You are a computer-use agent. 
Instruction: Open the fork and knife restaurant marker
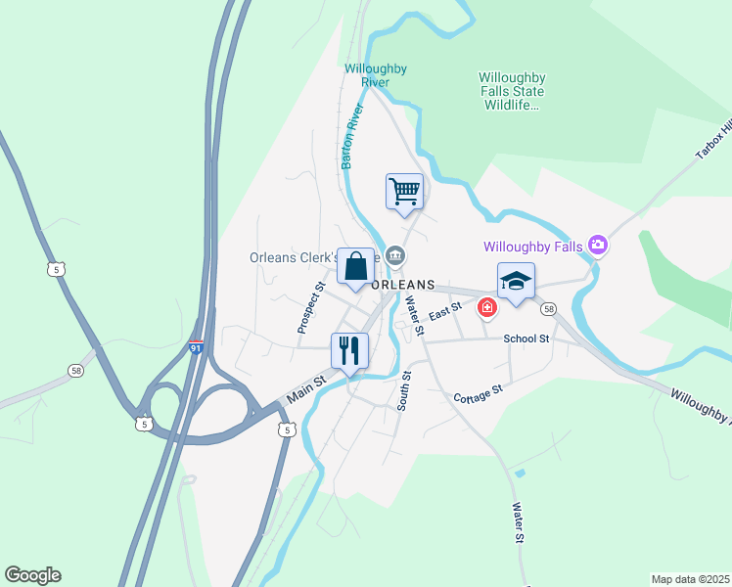pyautogui.click(x=349, y=353)
